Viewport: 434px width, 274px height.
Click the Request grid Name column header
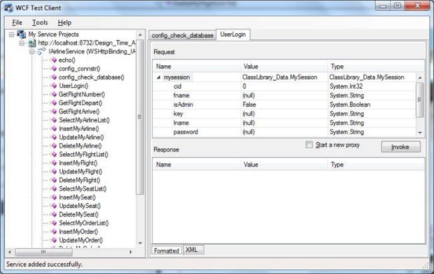[x=197, y=67]
